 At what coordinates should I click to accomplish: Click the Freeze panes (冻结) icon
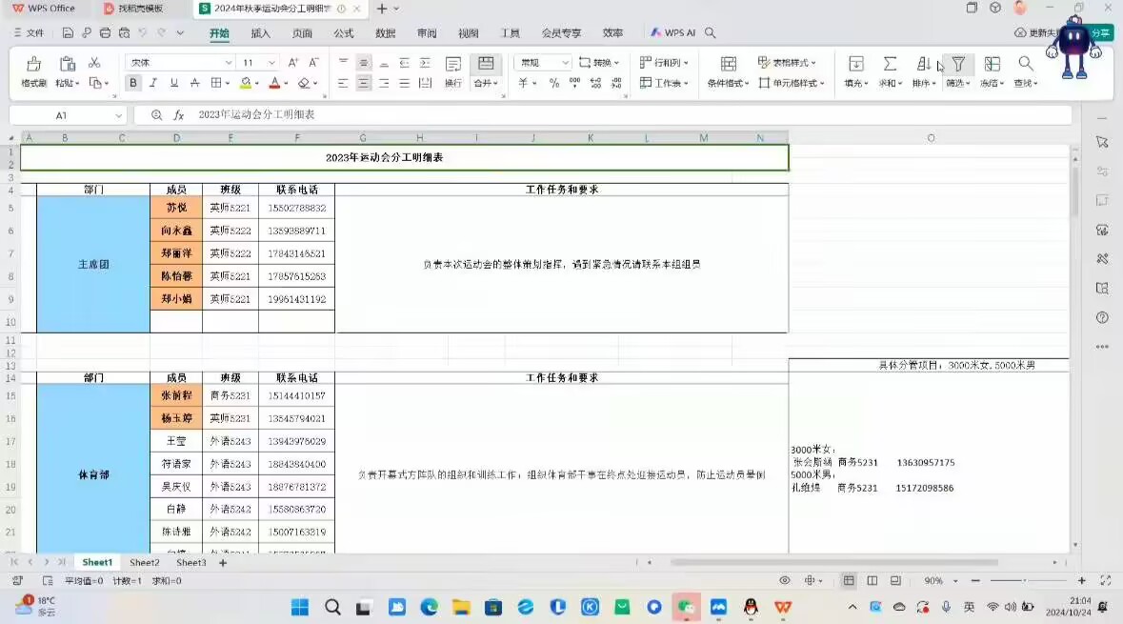(x=992, y=64)
